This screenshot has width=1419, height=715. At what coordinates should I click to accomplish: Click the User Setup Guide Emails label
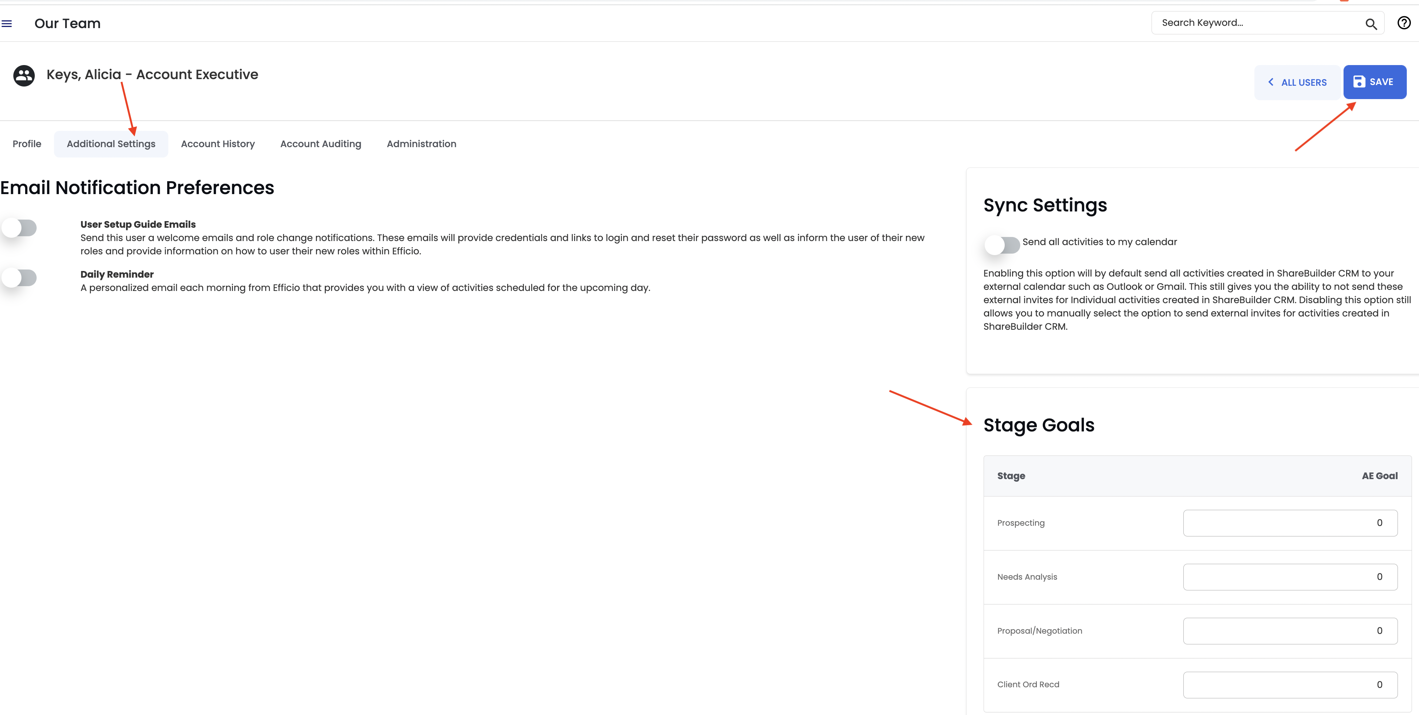138,224
